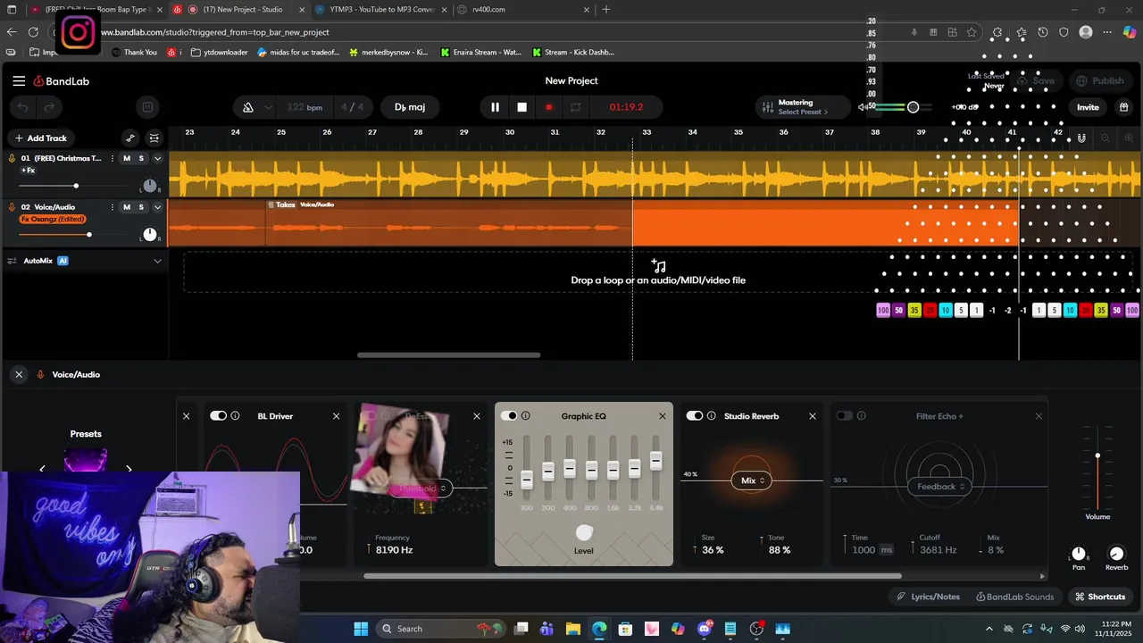Remove the Studio Reverb effect

813,416
